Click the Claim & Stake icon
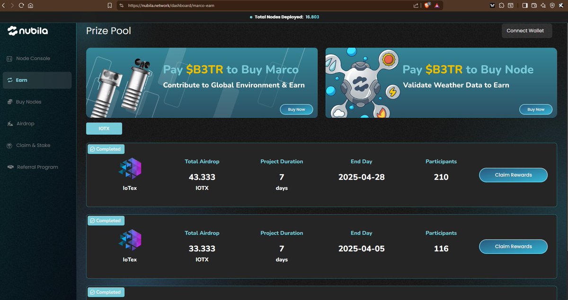568x300 pixels. 9,146
